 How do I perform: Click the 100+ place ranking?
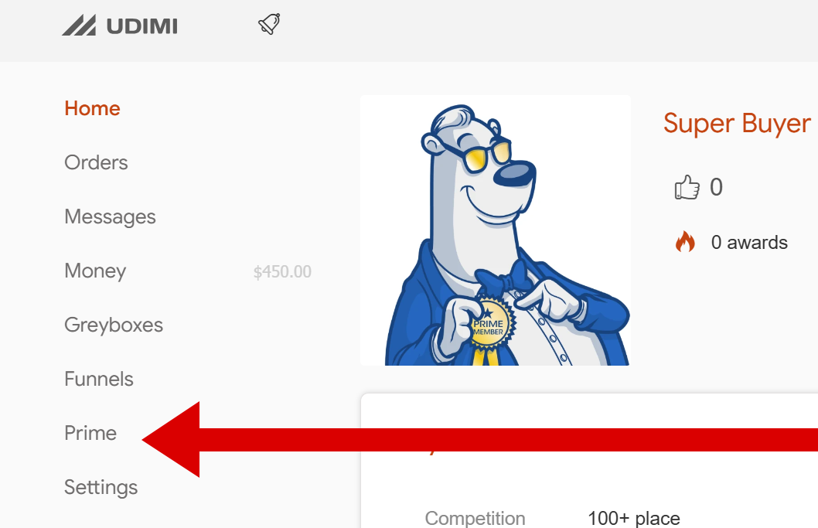[634, 518]
